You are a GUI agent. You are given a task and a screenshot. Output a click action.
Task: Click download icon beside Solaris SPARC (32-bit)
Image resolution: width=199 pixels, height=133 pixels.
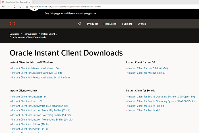[x=127, y=101]
